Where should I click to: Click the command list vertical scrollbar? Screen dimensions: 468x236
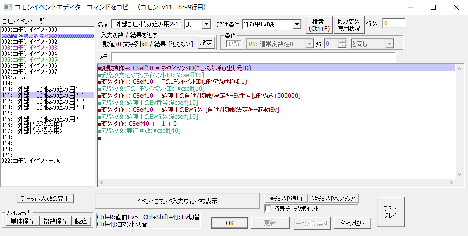(x=460, y=121)
